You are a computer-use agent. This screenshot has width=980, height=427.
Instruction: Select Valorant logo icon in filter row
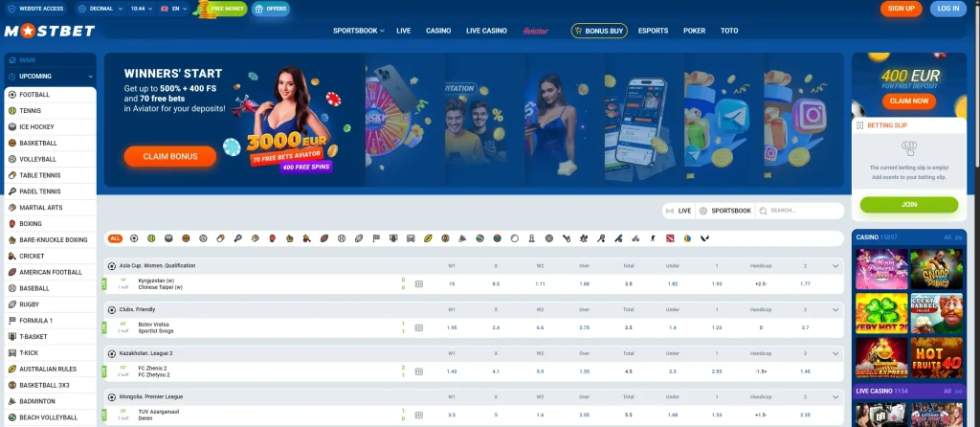pyautogui.click(x=704, y=238)
